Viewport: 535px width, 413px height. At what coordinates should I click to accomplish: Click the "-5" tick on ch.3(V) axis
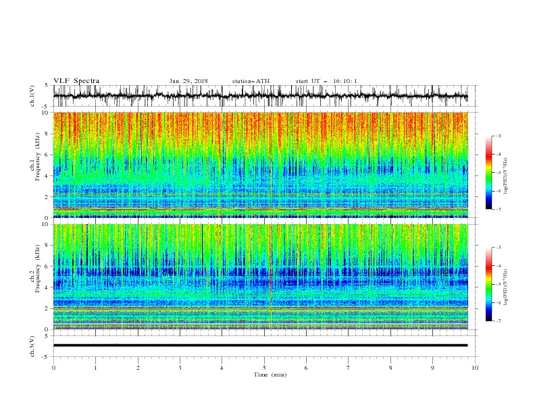coord(46,357)
